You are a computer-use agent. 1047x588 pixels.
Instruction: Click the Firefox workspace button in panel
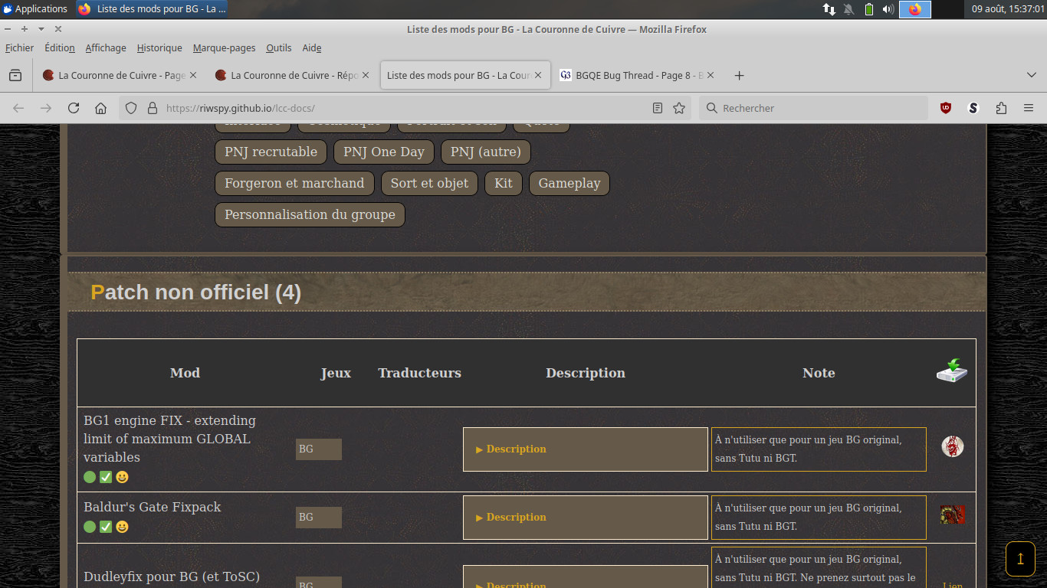(915, 9)
